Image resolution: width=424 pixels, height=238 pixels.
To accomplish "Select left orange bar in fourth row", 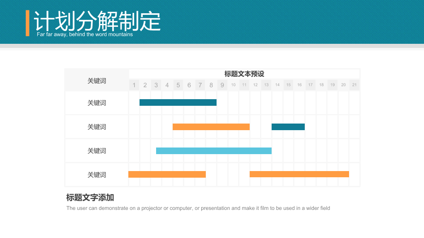I will (167, 174).
